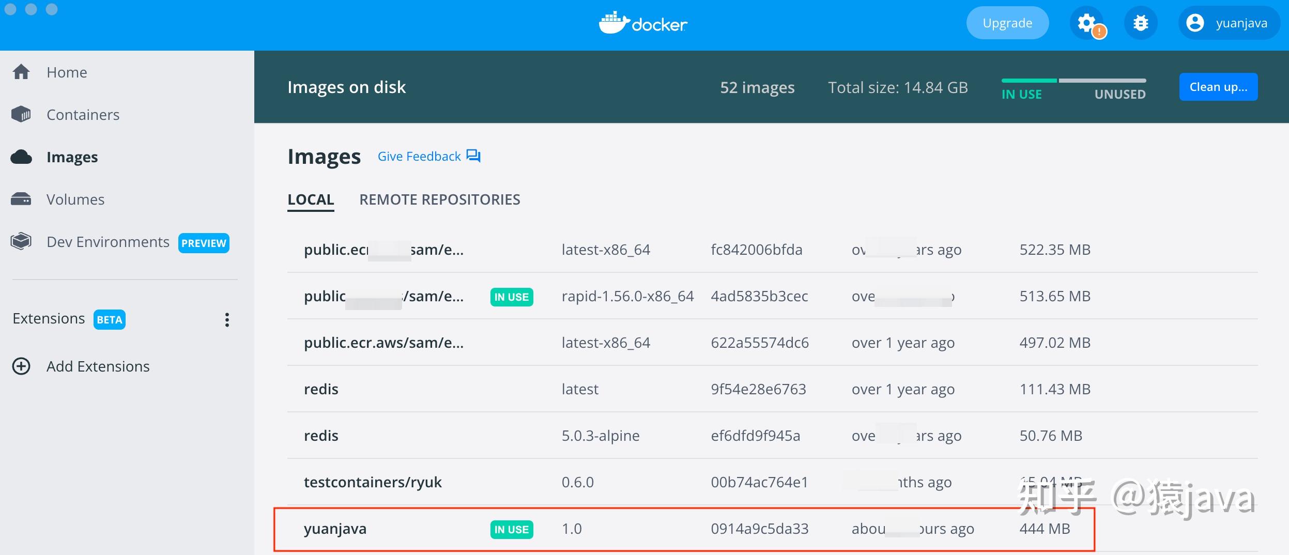Open the Extensions three-dot options menu
1289x555 pixels.
(x=226, y=320)
